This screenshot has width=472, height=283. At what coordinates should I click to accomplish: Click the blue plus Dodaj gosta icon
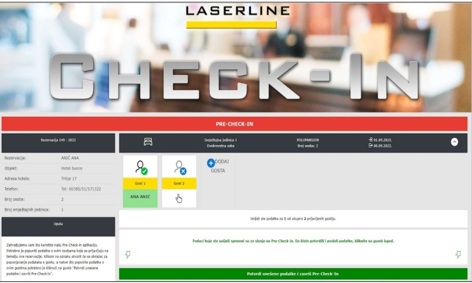pos(211,163)
